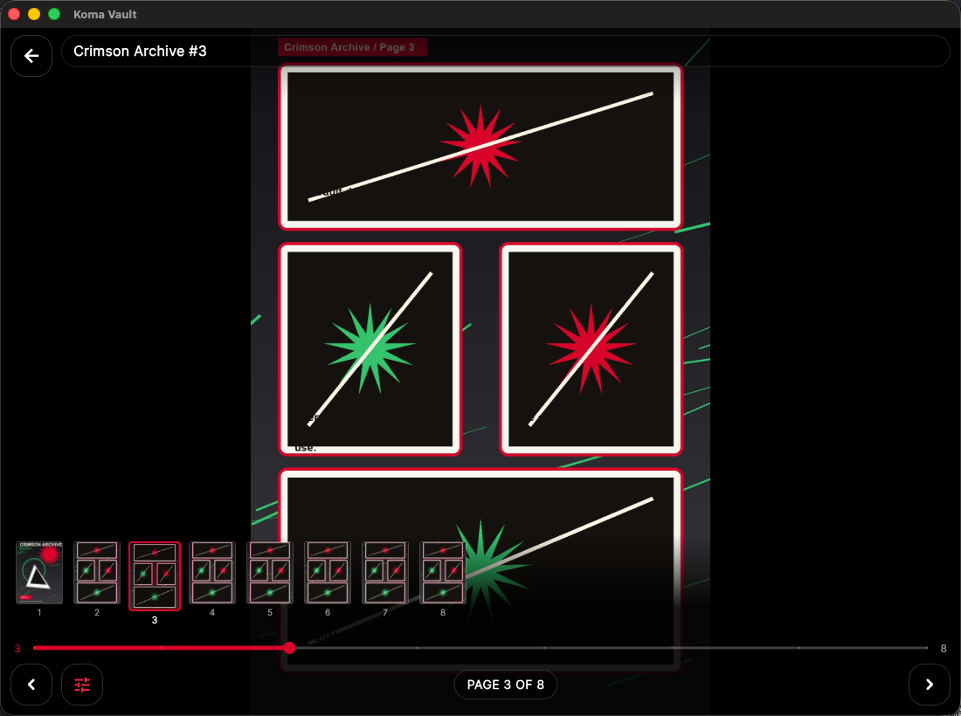Select page 4 thumbnail
961x716 pixels.
point(212,573)
